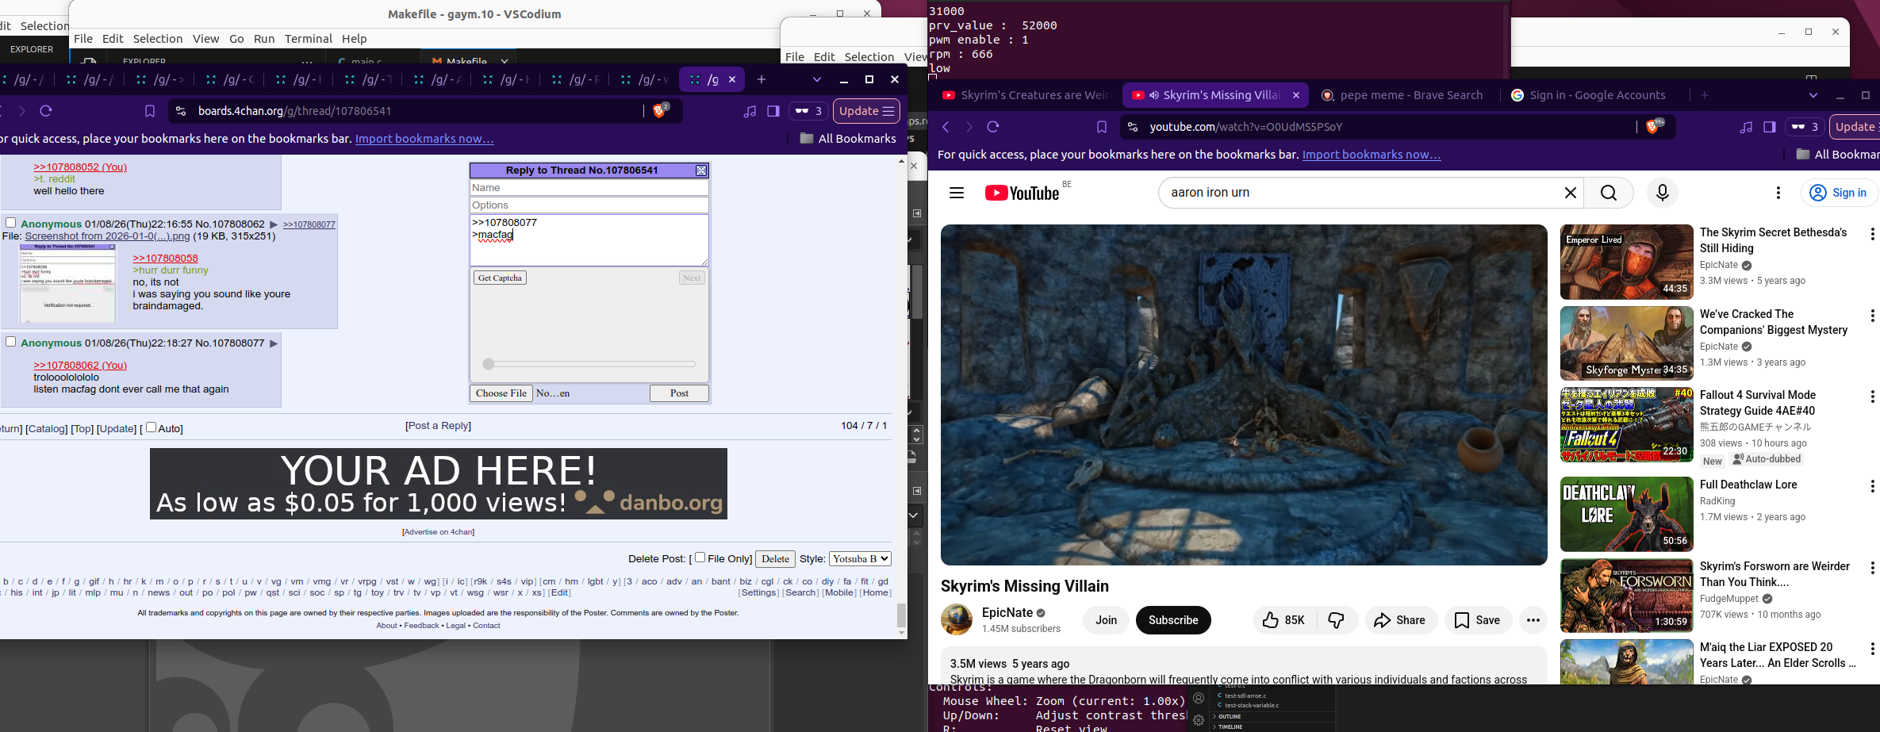Screen dimensions: 1880x732
Task: Switch to Skyrim's Creatures are Weird tab
Action: (x=1026, y=95)
